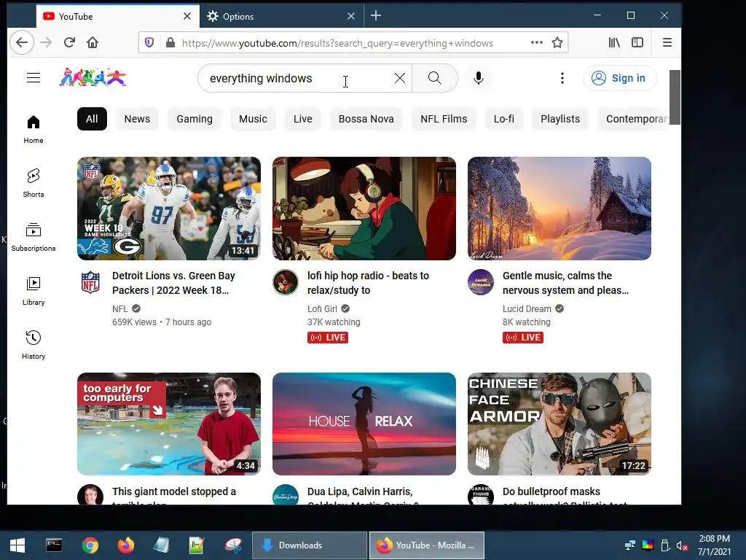This screenshot has width=746, height=560.
Task: Go to YouTube Home in sidebar
Action: 34,129
